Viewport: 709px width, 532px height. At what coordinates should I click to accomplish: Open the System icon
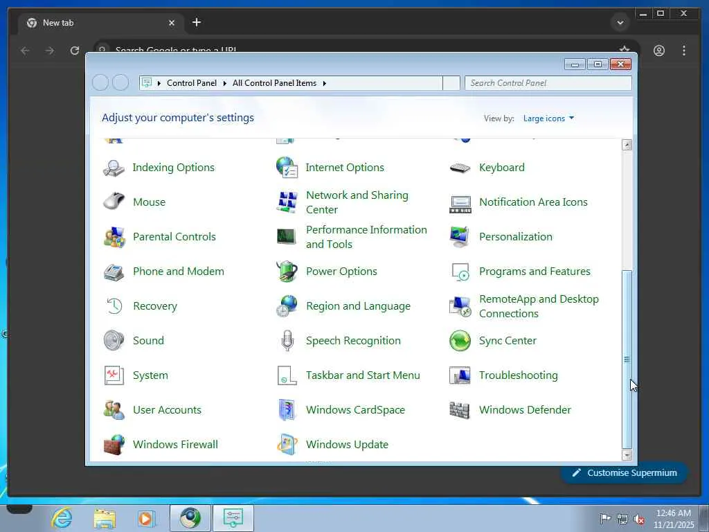[114, 375]
